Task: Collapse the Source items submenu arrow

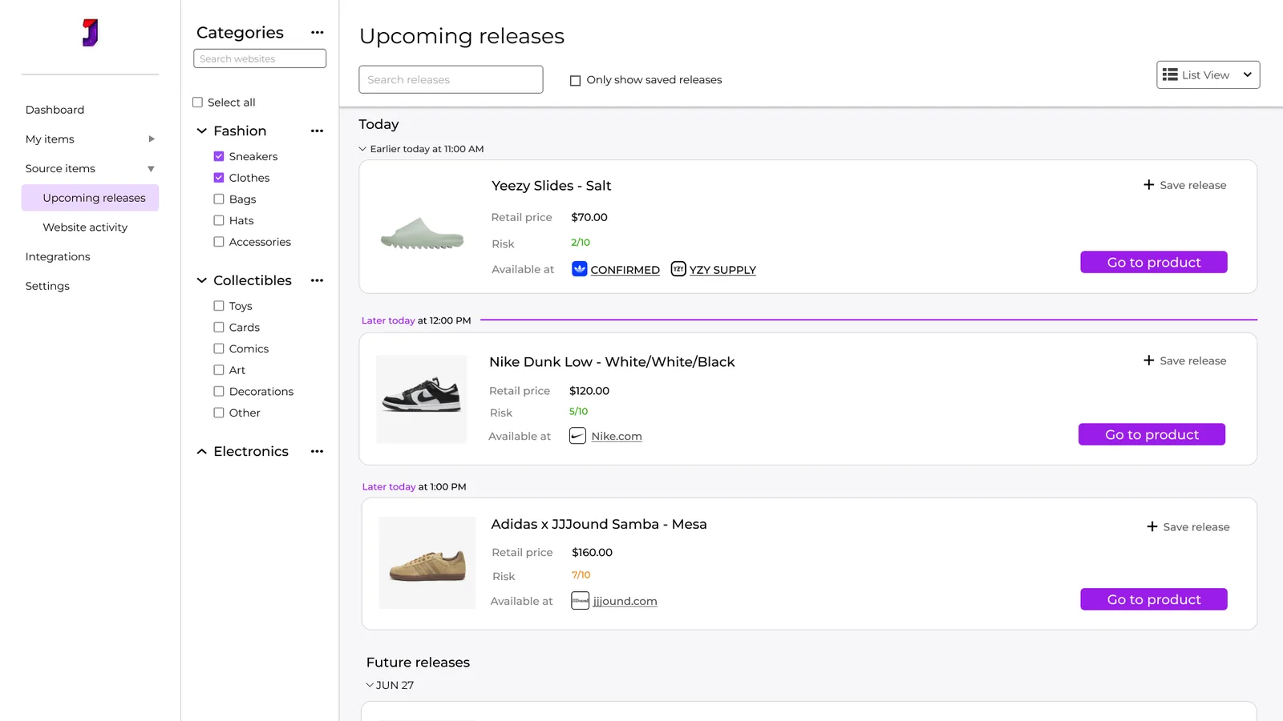Action: [x=151, y=169]
